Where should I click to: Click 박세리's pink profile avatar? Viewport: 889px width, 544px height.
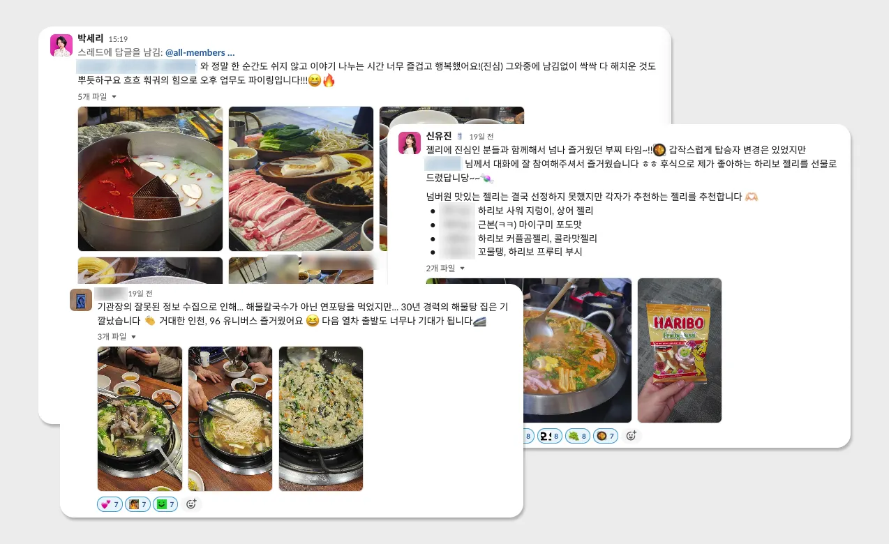[x=61, y=45]
